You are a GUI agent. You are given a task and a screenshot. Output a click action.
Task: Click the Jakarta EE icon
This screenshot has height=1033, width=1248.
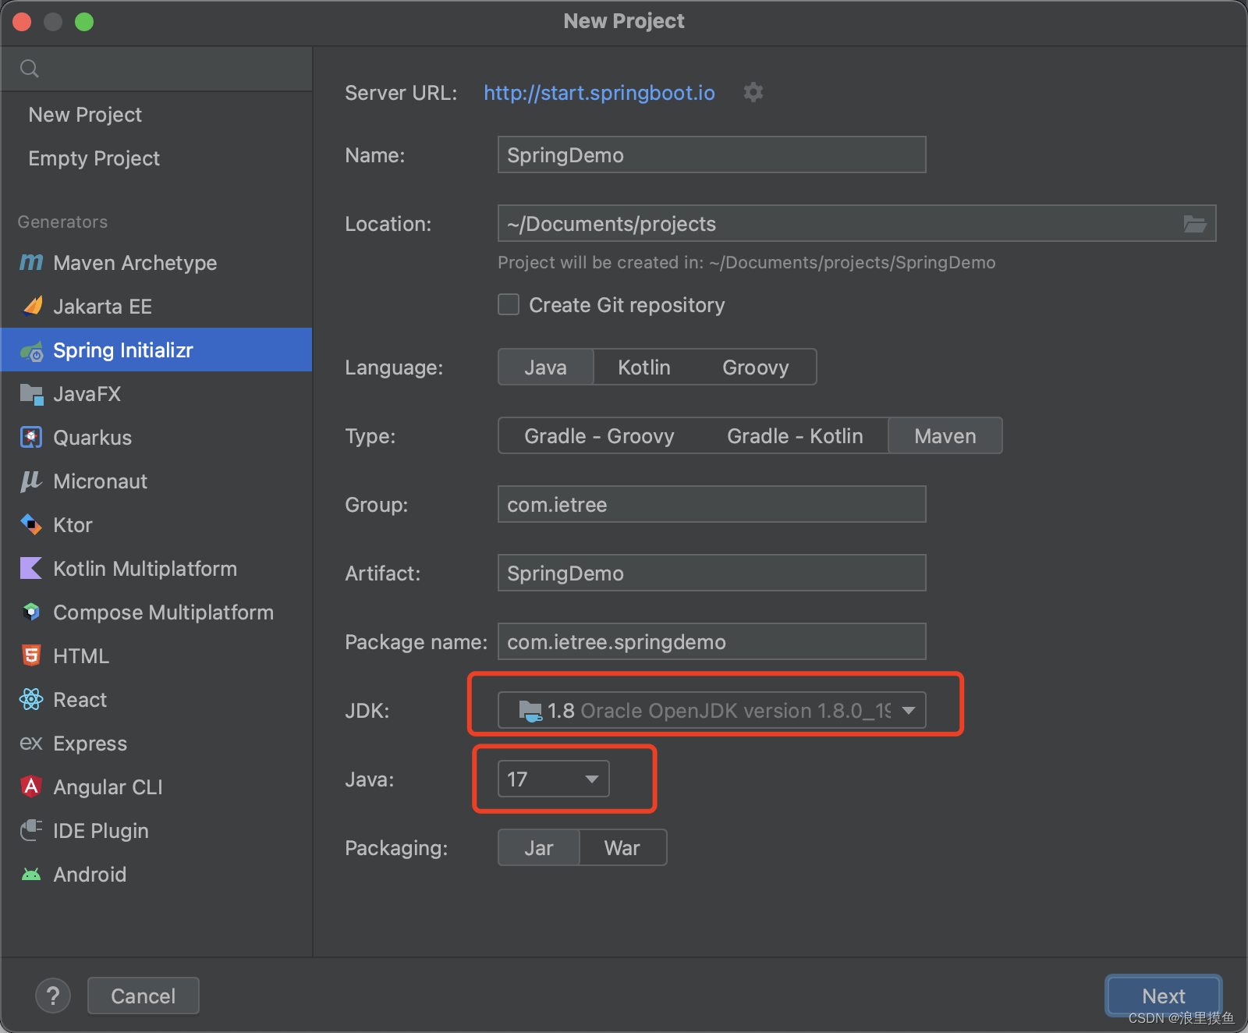[x=32, y=306]
